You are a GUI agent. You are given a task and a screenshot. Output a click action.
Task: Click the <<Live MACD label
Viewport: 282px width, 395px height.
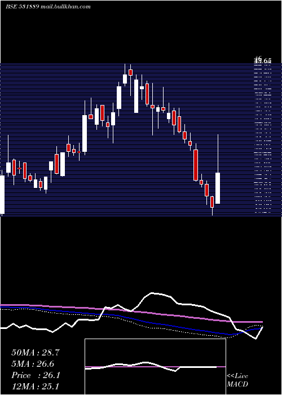pyautogui.click(x=237, y=380)
